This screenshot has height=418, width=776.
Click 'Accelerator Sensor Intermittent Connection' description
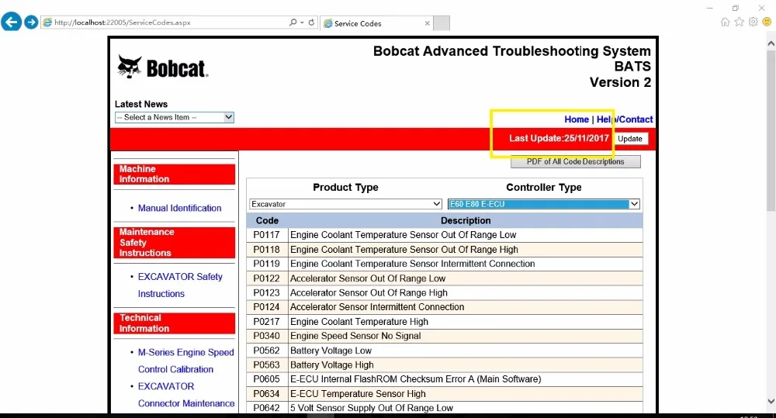click(377, 307)
